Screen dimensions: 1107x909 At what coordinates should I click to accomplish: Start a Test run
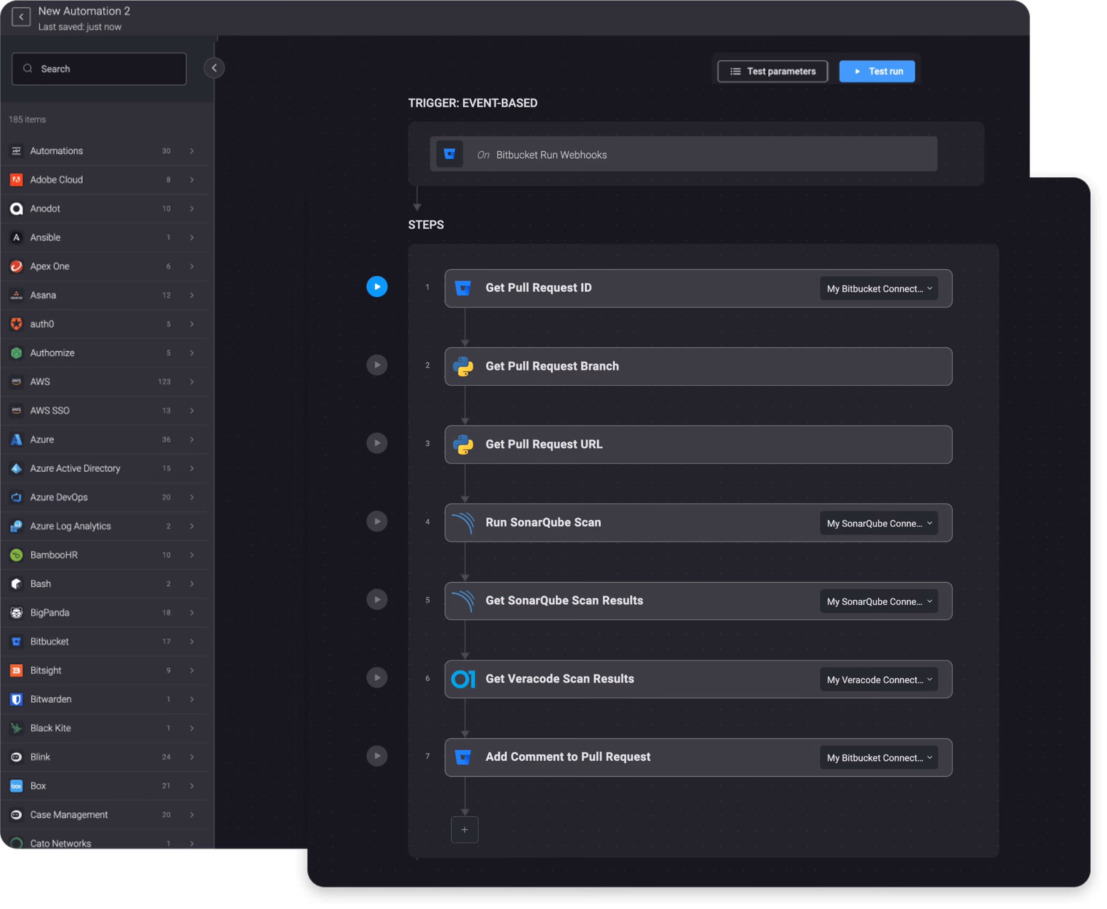(x=877, y=71)
